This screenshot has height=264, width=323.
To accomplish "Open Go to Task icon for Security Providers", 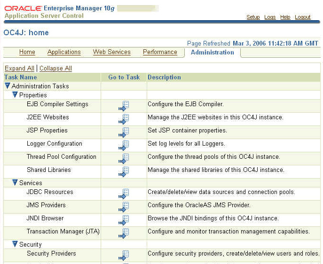I will [x=124, y=256].
